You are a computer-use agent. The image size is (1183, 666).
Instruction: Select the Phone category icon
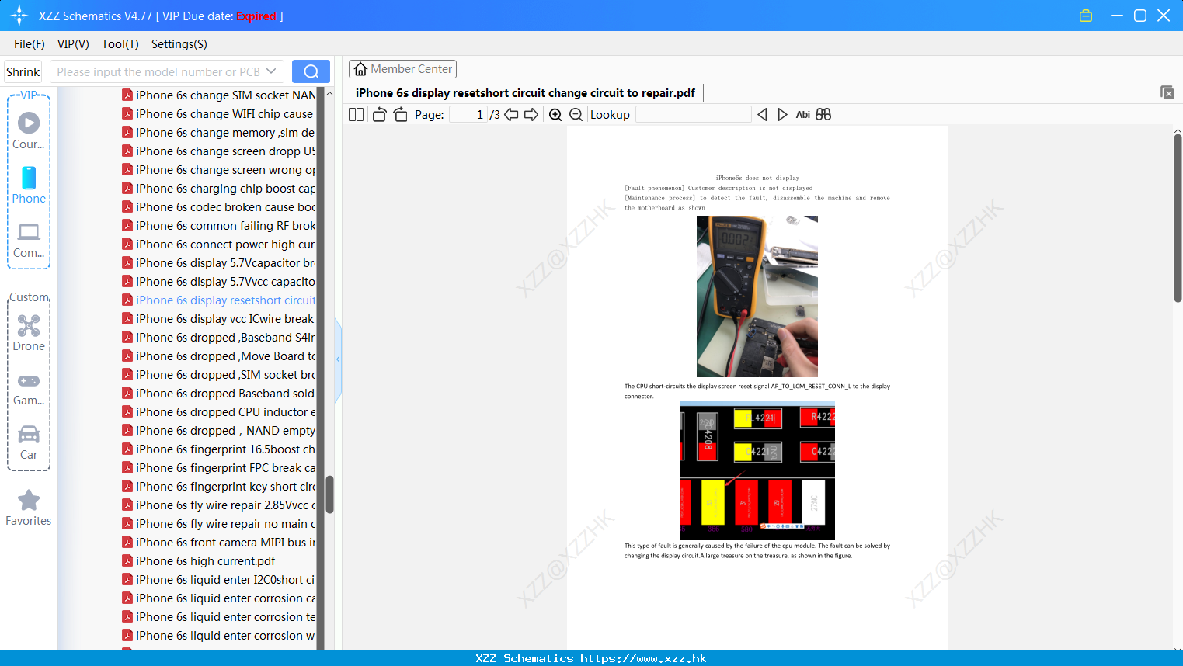(29, 185)
